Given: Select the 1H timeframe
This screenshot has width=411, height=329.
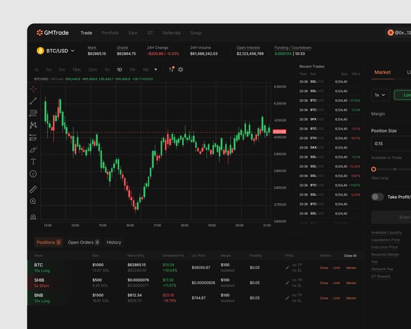Looking at the screenshot, I should [x=107, y=70].
